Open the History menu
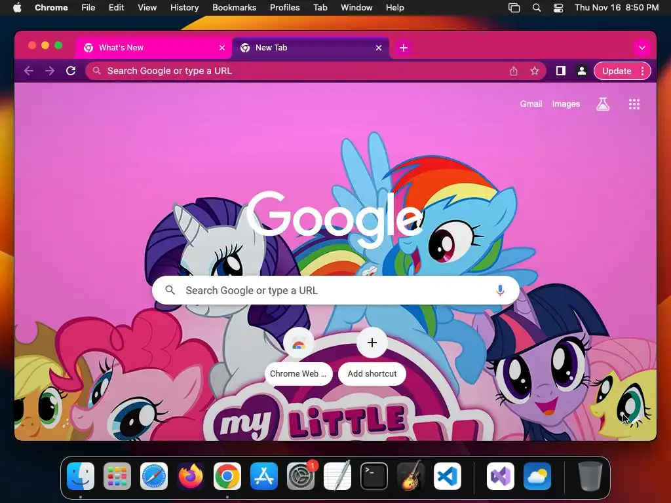The width and height of the screenshot is (671, 503). click(184, 8)
